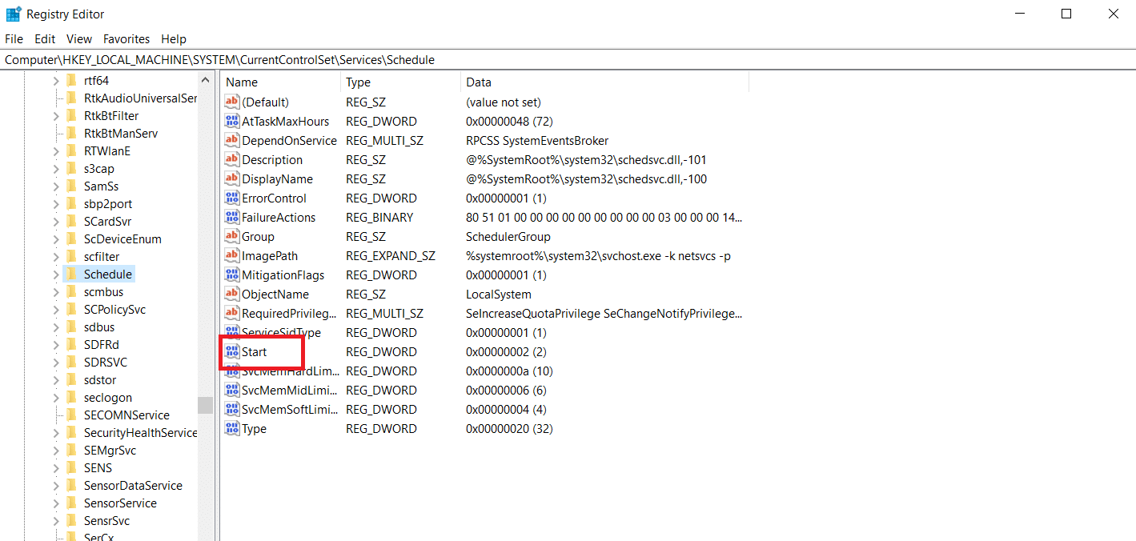Click the ObjectName string value icon
The image size is (1136, 541).
232,295
